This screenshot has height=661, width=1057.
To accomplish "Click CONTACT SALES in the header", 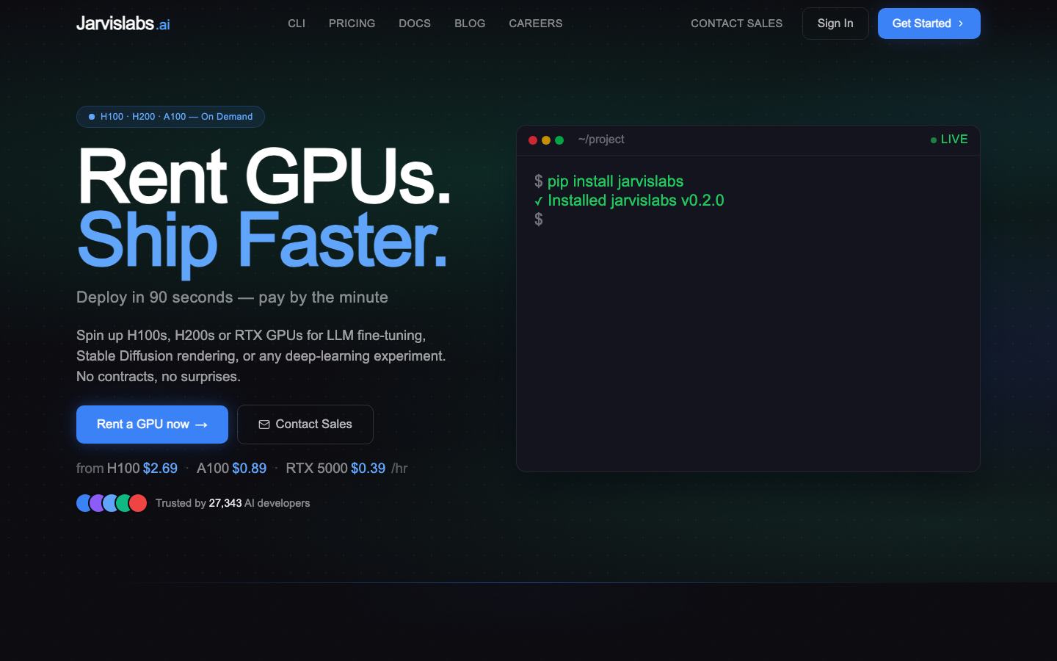I will (x=736, y=24).
